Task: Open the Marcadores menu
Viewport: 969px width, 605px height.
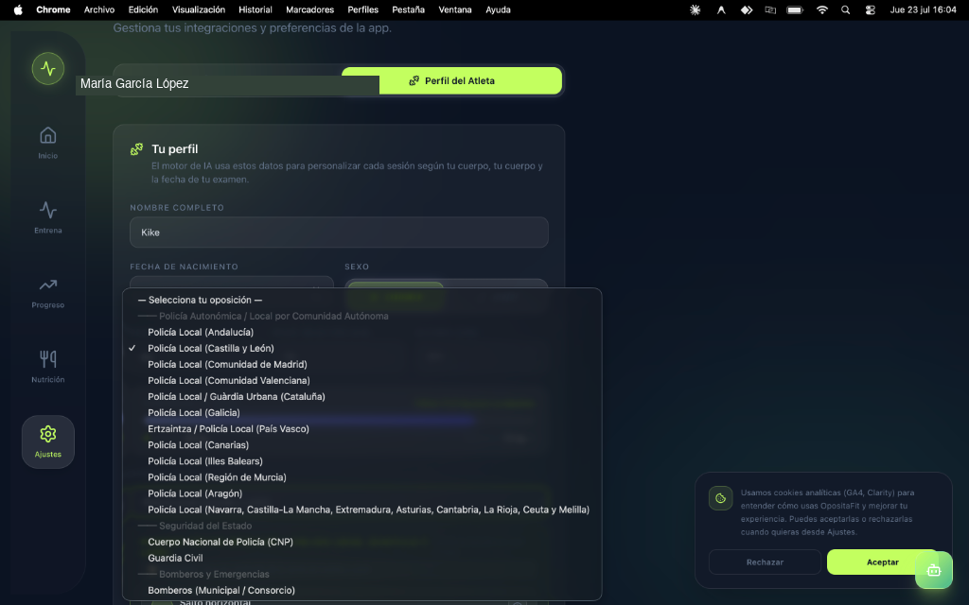Action: click(309, 9)
